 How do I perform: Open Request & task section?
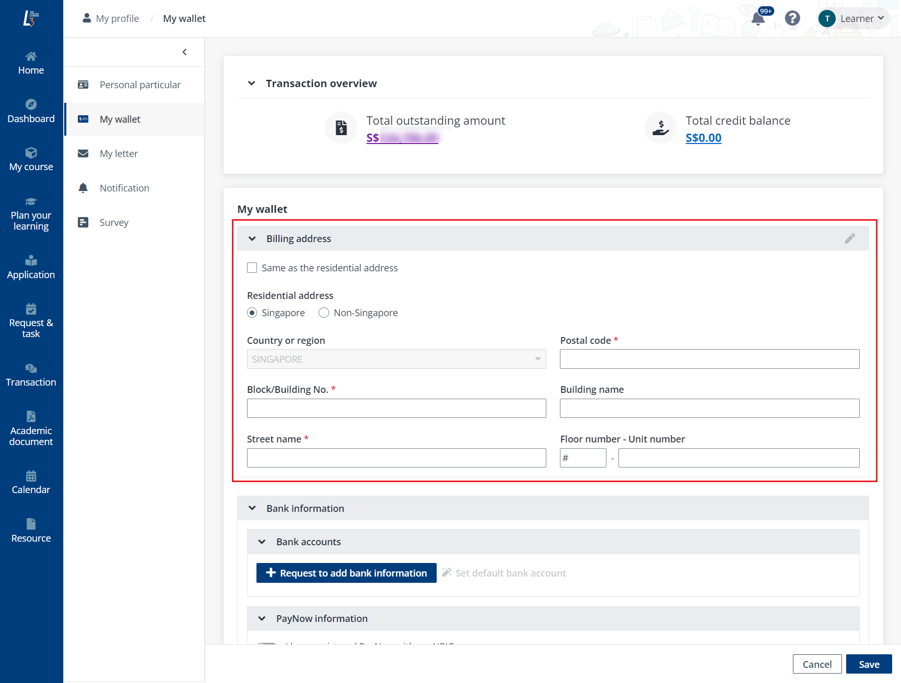31,321
